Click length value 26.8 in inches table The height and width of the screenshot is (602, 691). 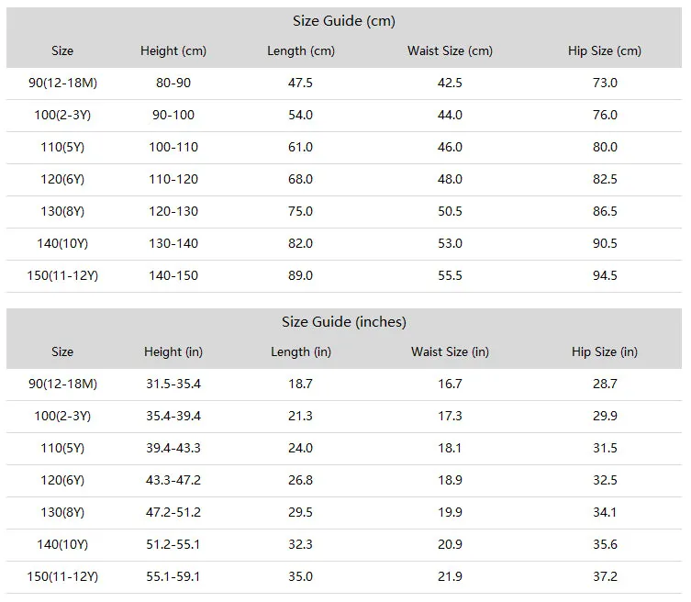301,480
